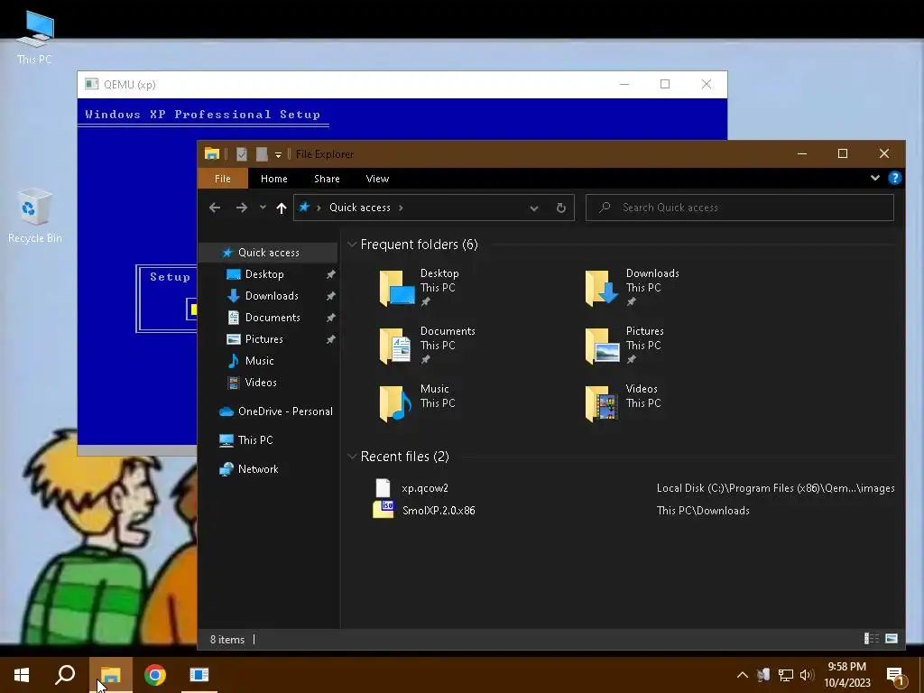This screenshot has height=693, width=924.
Task: Select the Downloads frequent folder icon
Action: (x=602, y=288)
